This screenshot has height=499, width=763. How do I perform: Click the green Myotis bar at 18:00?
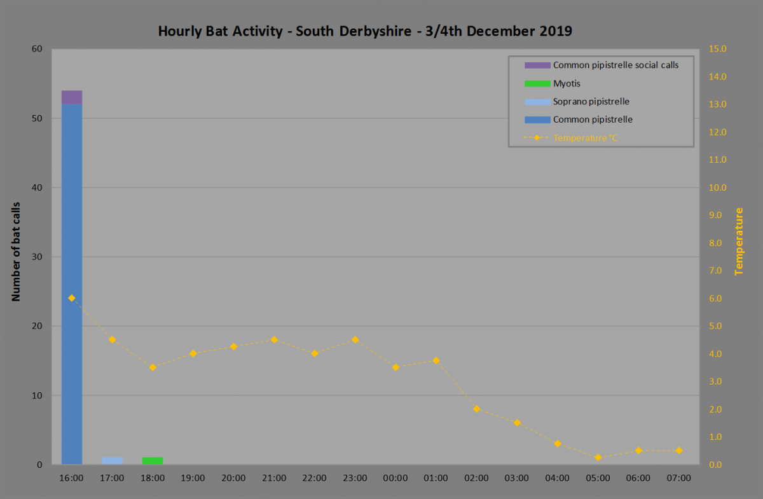(x=153, y=461)
